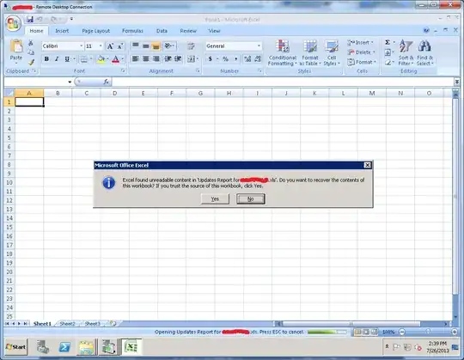
Task: Open Conditional Formatting menu
Action: [283, 53]
